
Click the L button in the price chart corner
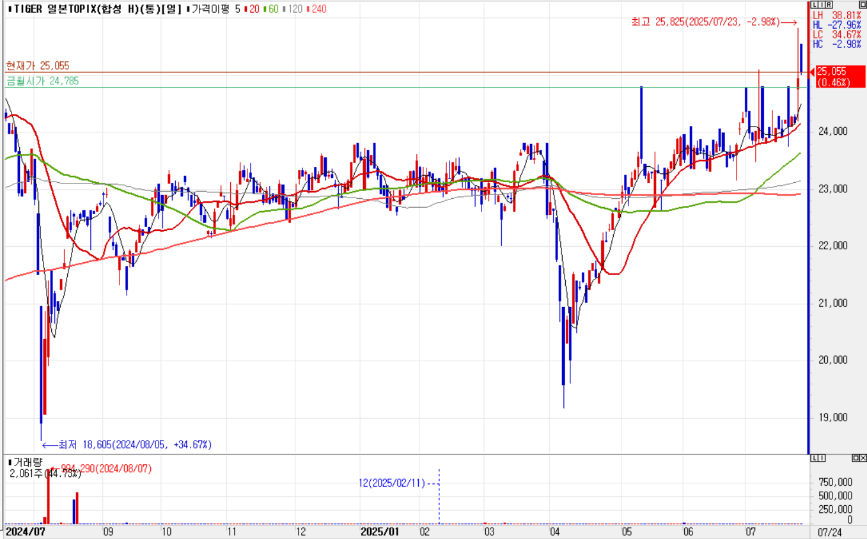click(x=814, y=5)
